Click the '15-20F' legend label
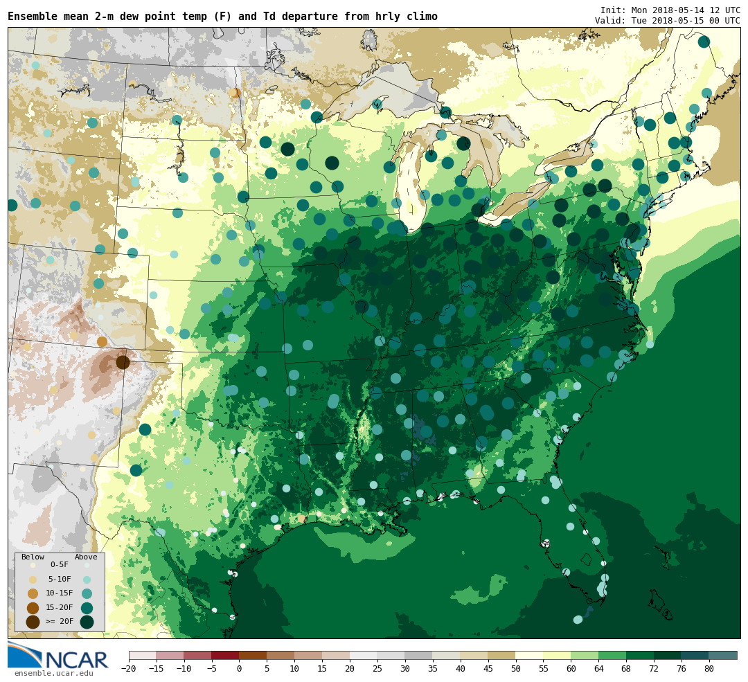This screenshot has width=748, height=682. click(60, 607)
